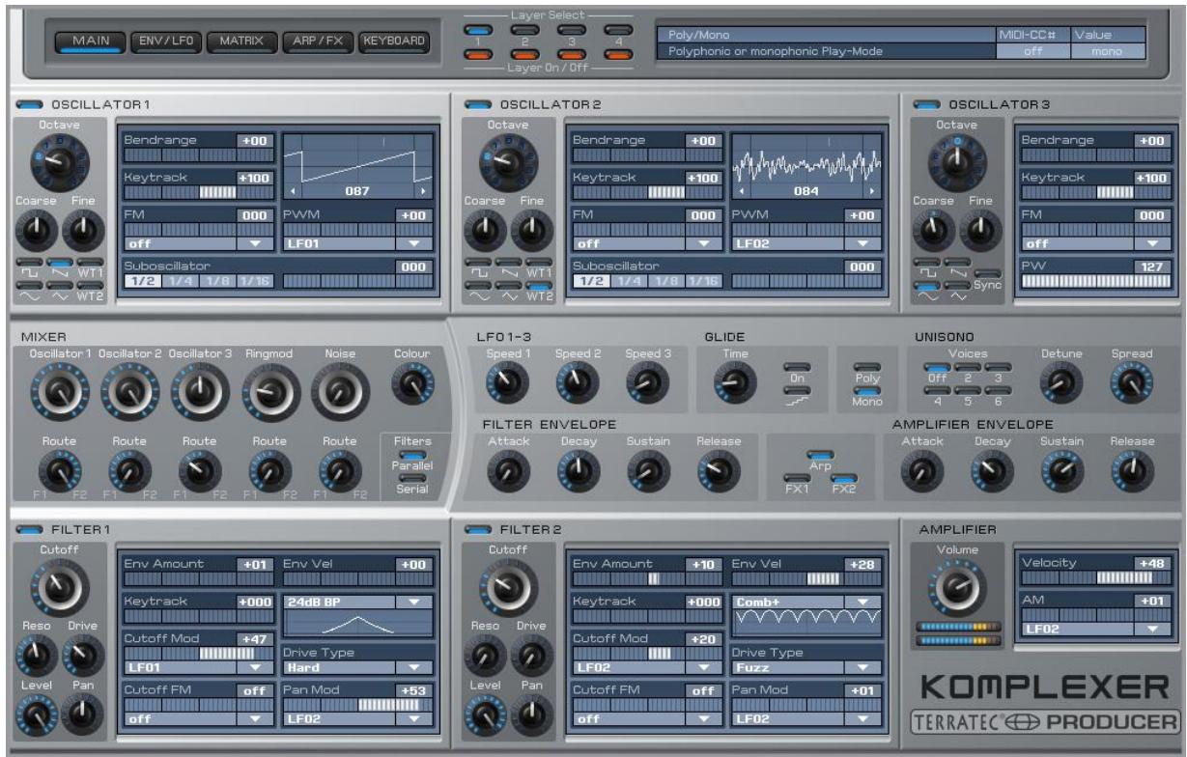Switch to the ENV/LFO page

click(165, 42)
